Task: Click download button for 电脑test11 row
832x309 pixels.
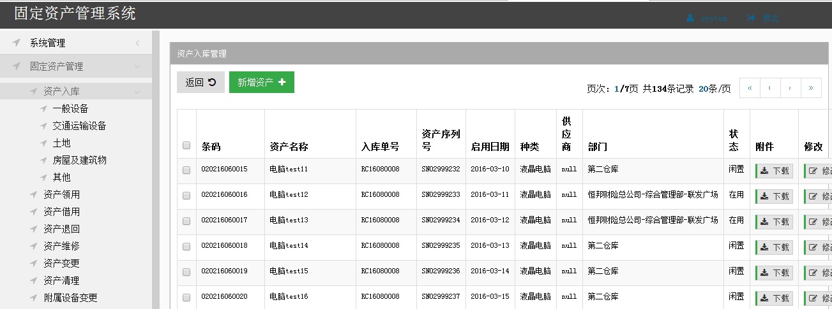Action: point(775,171)
